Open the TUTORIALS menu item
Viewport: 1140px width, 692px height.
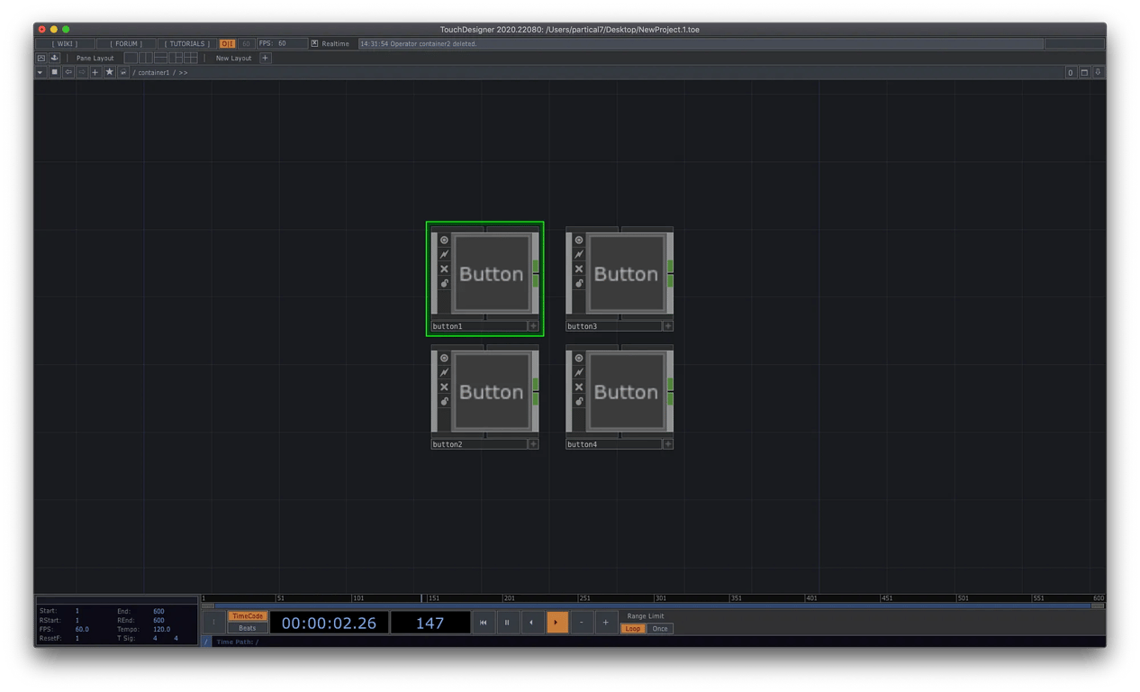coord(187,43)
